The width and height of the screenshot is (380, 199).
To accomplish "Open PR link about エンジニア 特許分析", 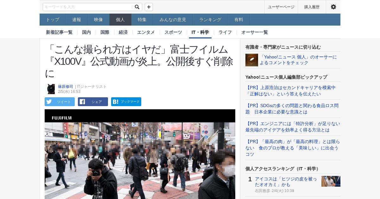I will pyautogui.click(x=293, y=127).
